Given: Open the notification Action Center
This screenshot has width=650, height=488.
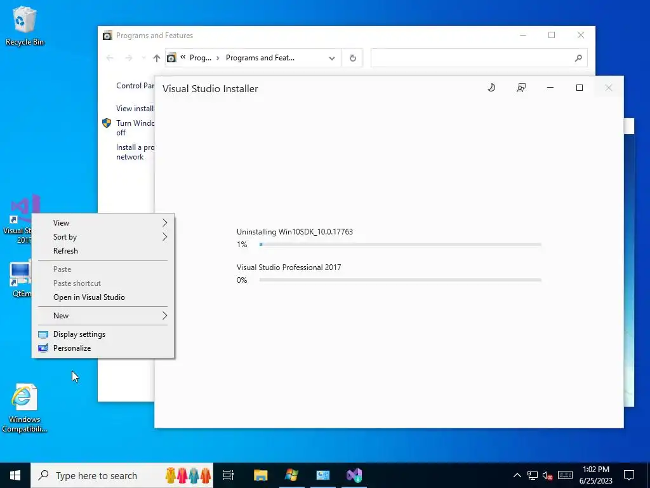Looking at the screenshot, I should [629, 475].
